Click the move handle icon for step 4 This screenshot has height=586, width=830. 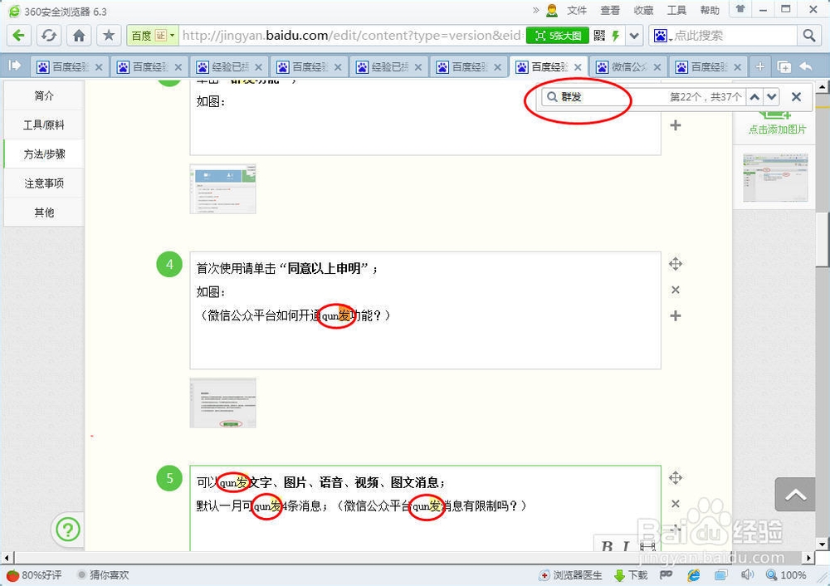click(676, 264)
